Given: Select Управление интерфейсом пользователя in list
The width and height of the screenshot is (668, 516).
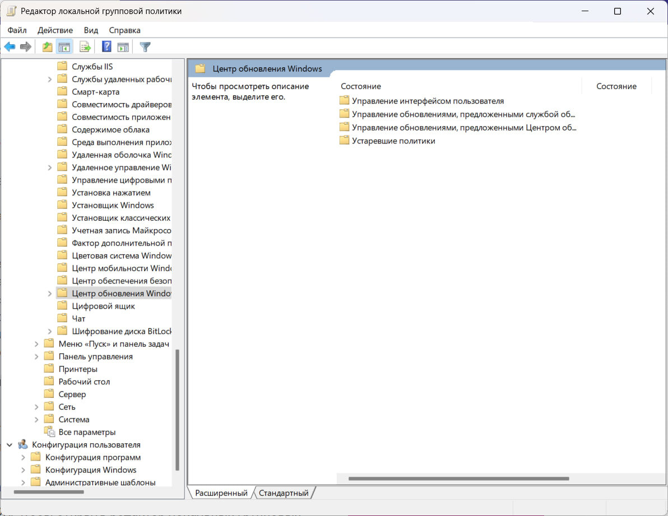Looking at the screenshot, I should (428, 101).
